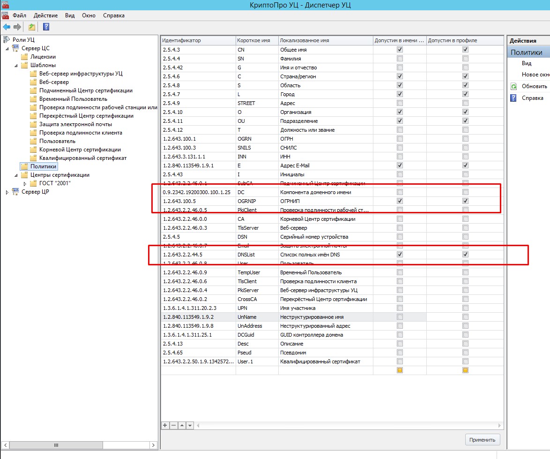
Task: Click the blue Help toolbar icon
Action: point(46,27)
